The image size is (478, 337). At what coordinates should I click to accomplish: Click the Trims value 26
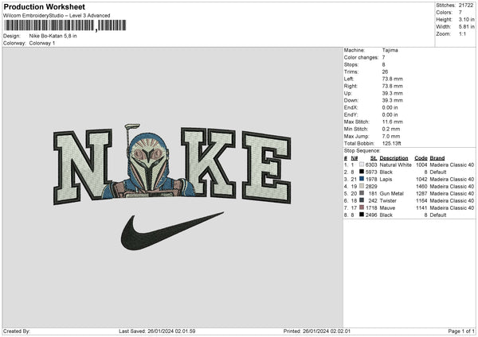pyautogui.click(x=385, y=72)
